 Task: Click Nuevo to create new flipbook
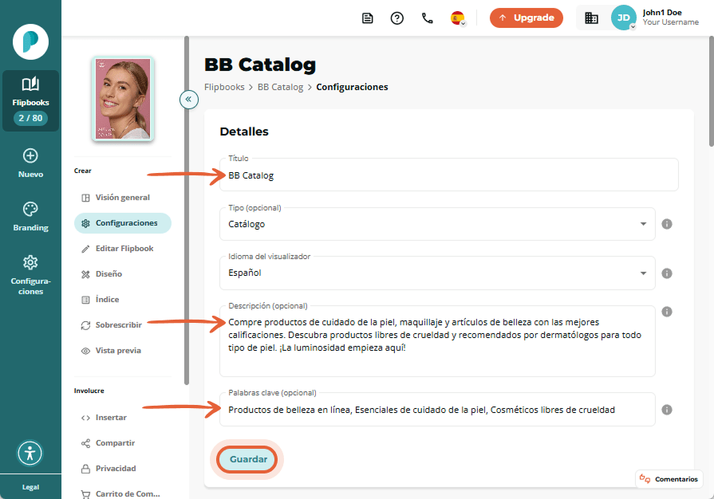(30, 163)
